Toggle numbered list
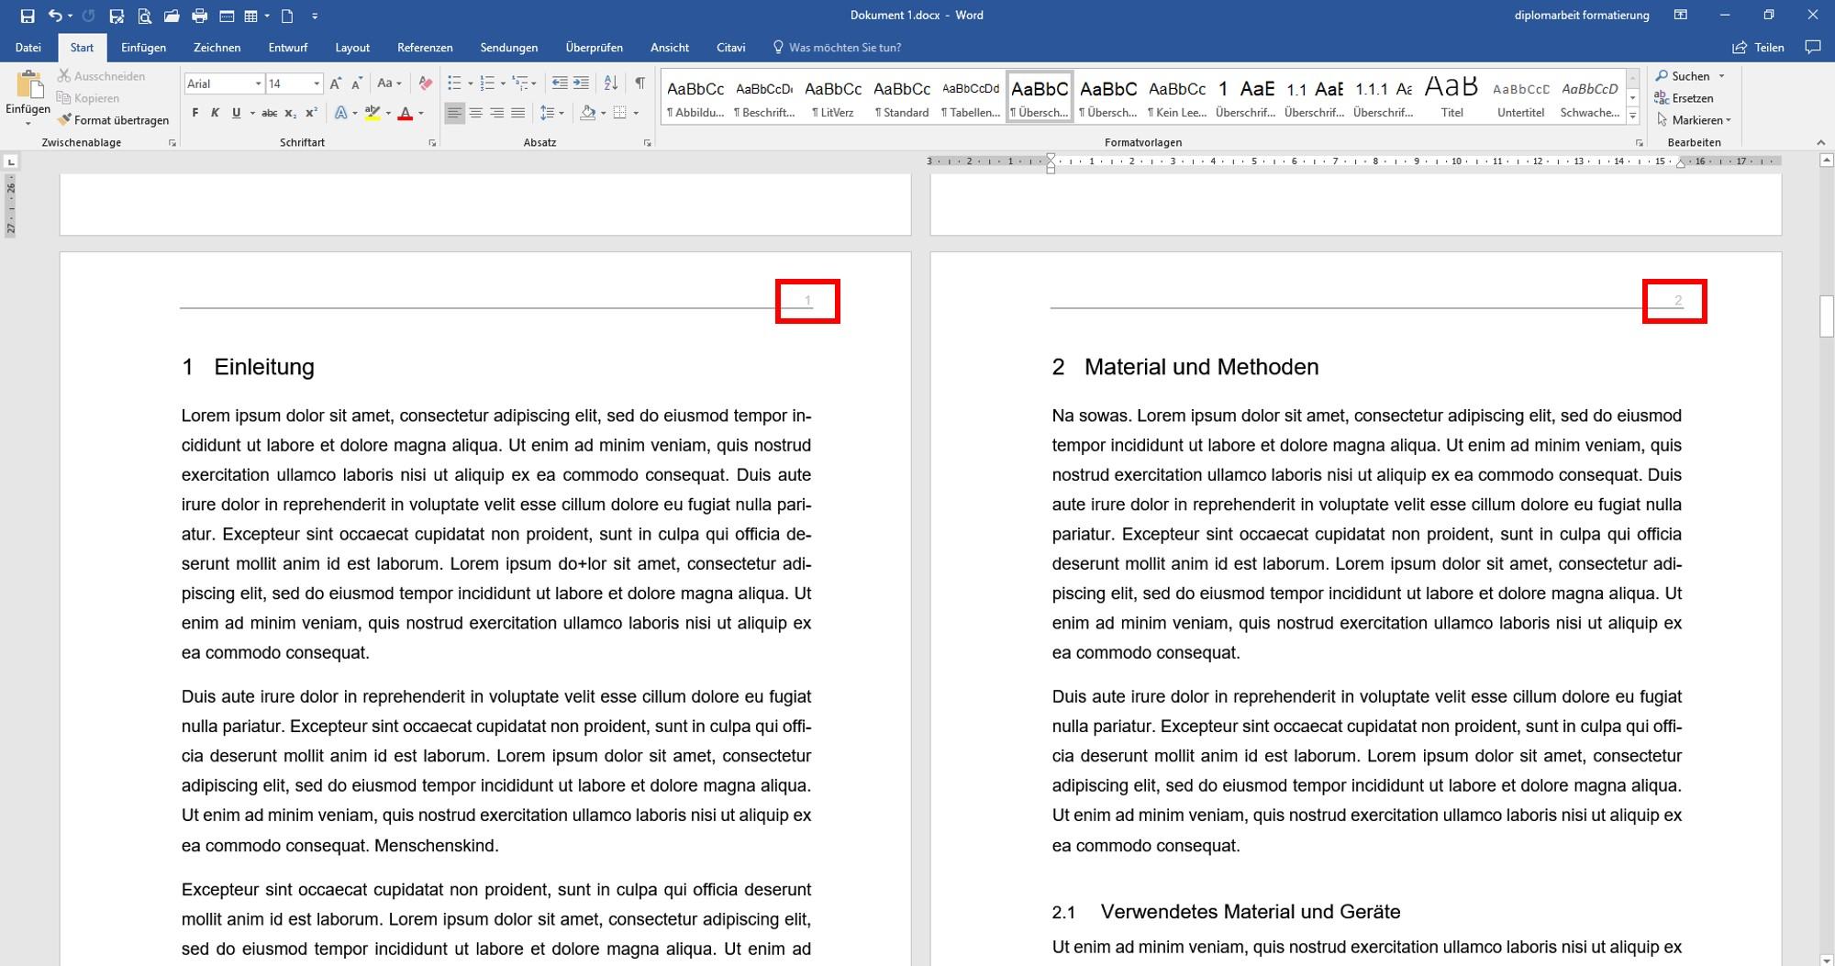This screenshot has height=966, width=1835. point(487,83)
